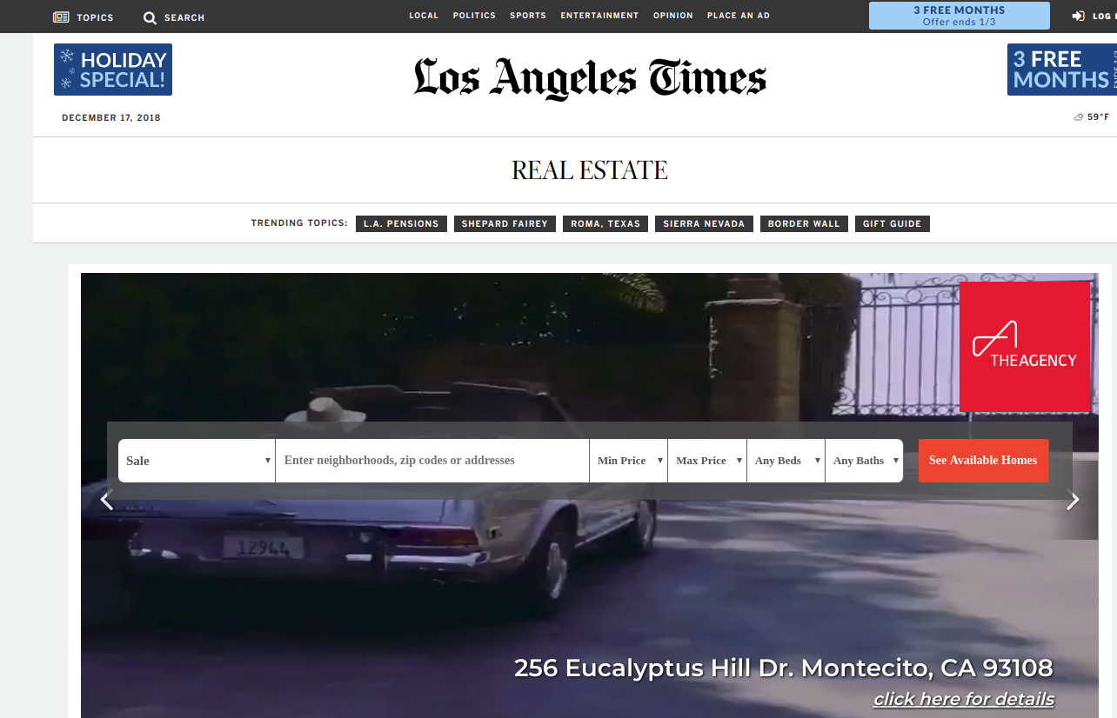
Task: Click the Log In icon
Action: 1079,17
